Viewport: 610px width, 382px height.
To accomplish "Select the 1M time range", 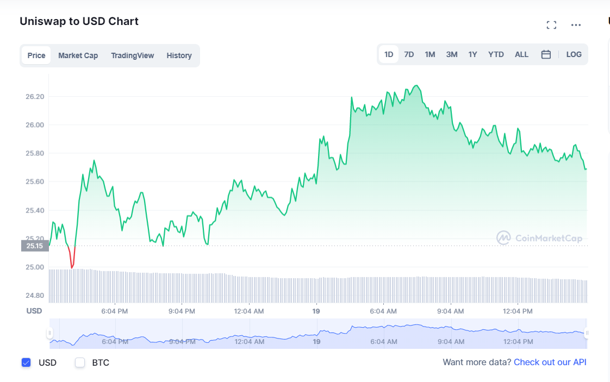I will point(430,54).
